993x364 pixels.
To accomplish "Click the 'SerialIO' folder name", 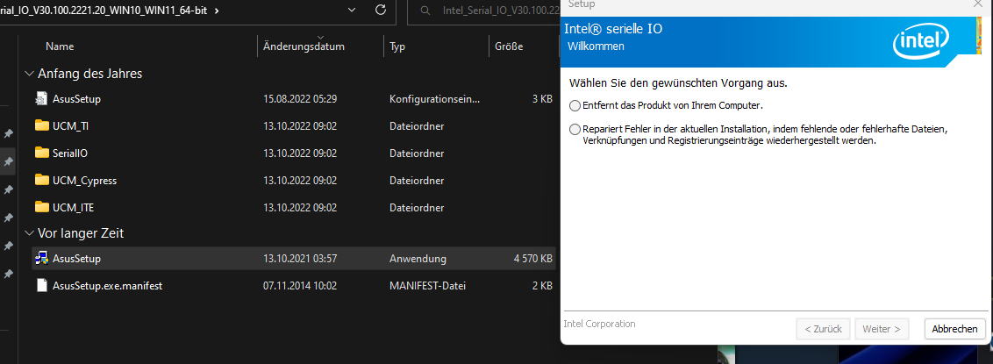I will pos(70,153).
